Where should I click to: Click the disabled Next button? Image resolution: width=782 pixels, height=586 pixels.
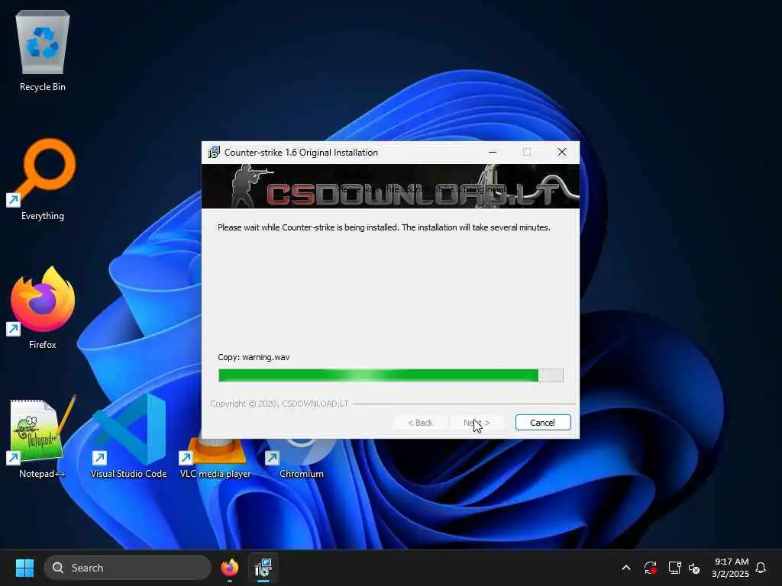477,423
